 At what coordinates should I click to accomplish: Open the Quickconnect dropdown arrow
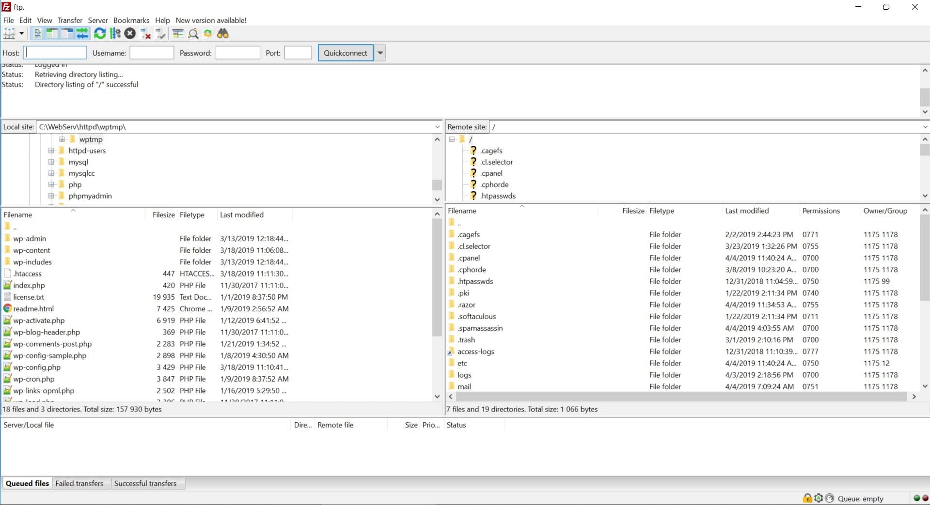(x=380, y=52)
